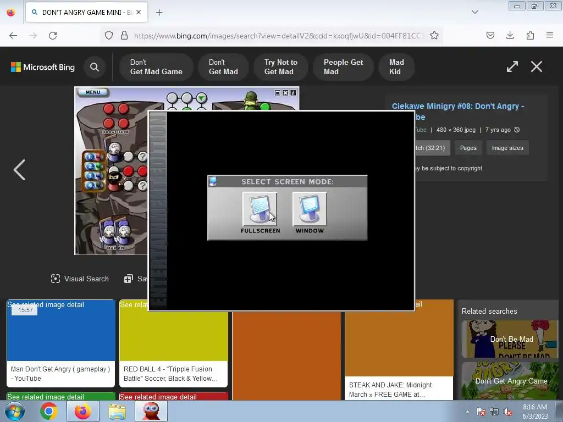Screen dimensions: 563x422
Task: Click the address bar URL
Action: click(x=279, y=36)
